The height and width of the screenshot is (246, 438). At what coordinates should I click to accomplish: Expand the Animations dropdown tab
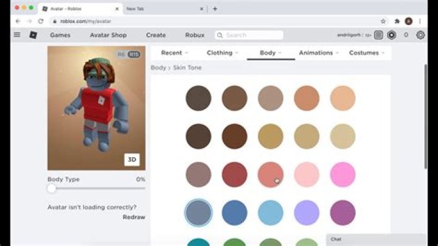(x=319, y=53)
